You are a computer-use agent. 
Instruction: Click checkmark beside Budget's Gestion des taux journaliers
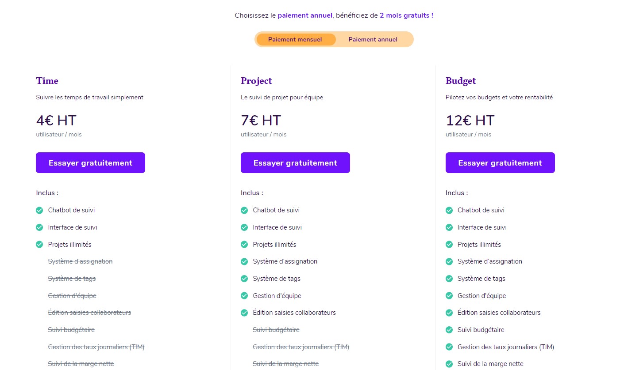click(449, 347)
